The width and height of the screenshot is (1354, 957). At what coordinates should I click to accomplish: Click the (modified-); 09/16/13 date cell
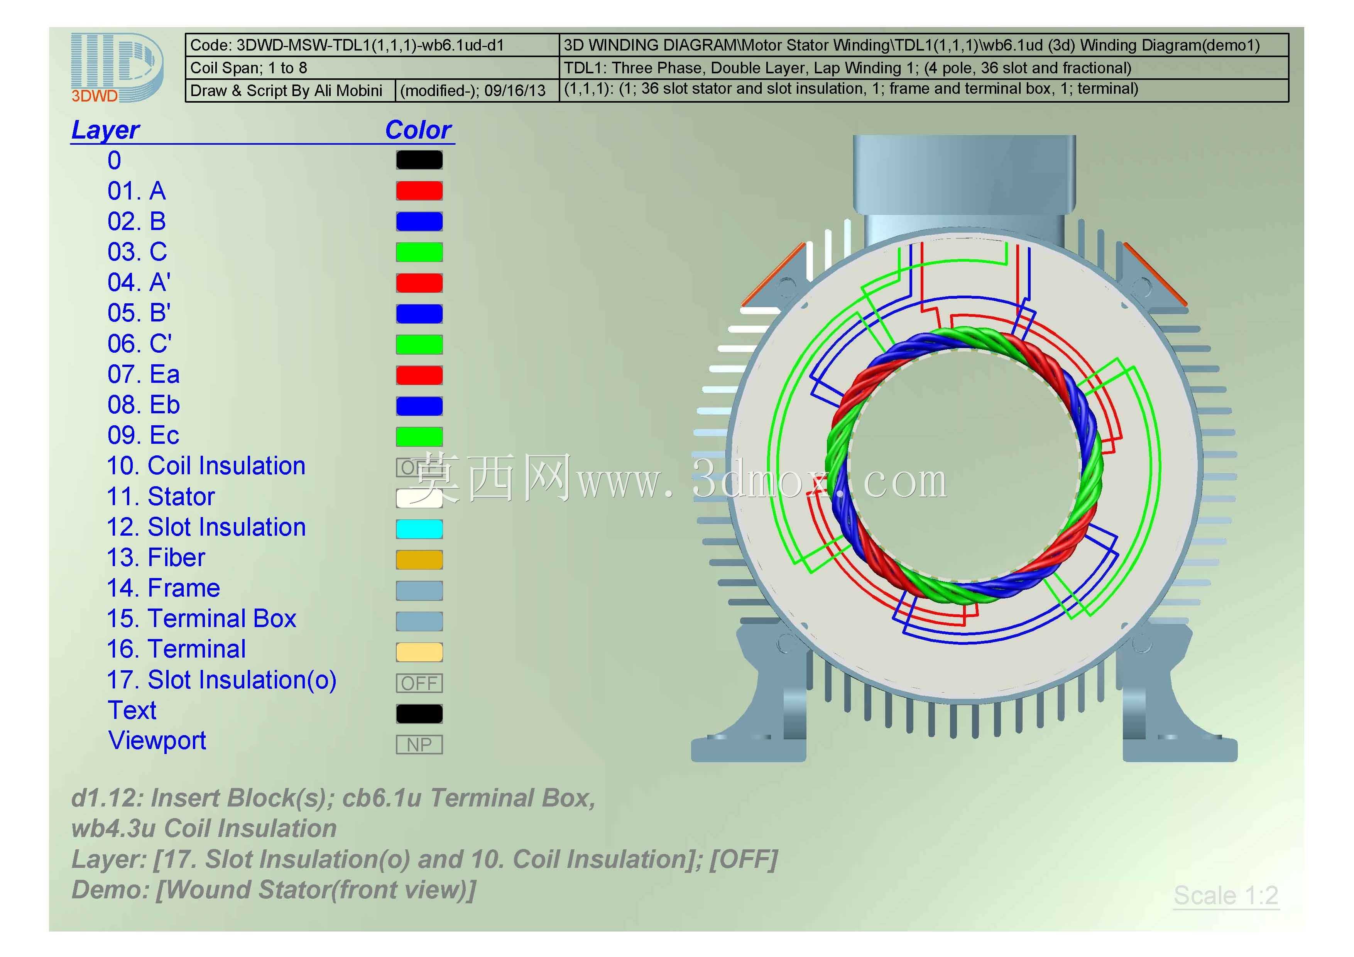pos(477,91)
